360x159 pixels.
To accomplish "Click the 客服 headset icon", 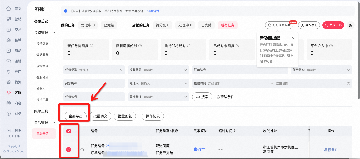I will [9, 93].
